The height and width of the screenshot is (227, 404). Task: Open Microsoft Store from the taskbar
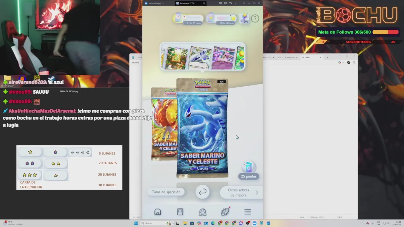point(192,223)
